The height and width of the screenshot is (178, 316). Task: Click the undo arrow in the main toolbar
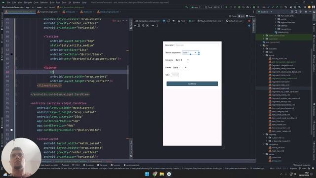point(285,7)
